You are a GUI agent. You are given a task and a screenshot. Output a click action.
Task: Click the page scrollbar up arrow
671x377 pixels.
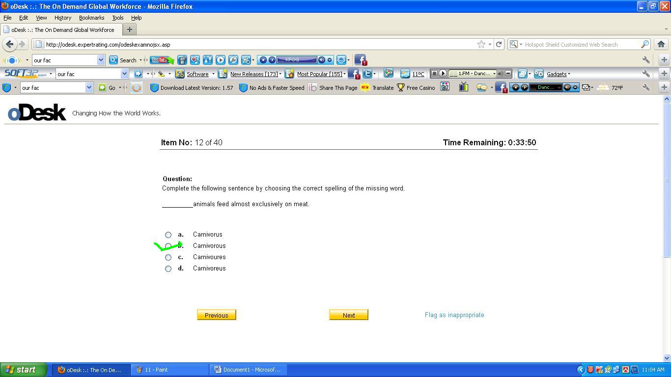667,99
